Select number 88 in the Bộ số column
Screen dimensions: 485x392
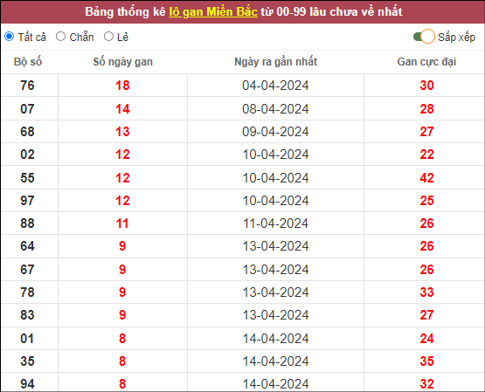tap(27, 224)
